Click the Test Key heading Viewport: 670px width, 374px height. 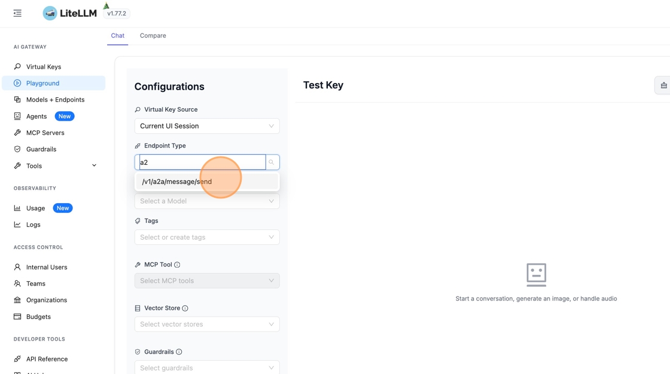tap(323, 85)
